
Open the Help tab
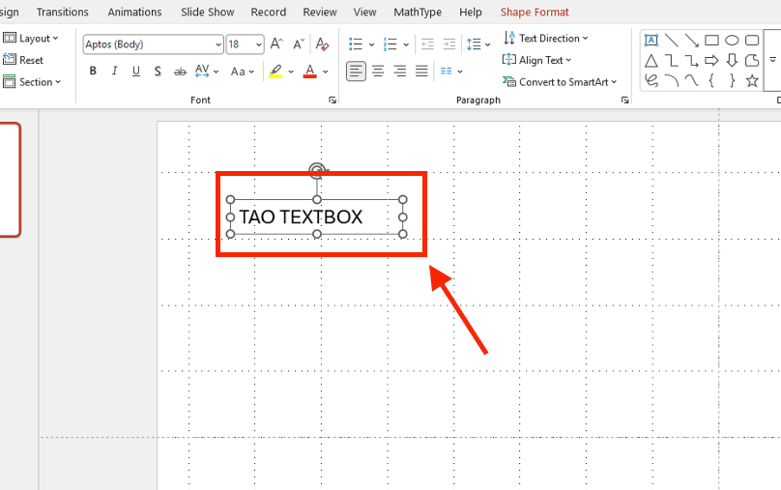click(x=470, y=12)
